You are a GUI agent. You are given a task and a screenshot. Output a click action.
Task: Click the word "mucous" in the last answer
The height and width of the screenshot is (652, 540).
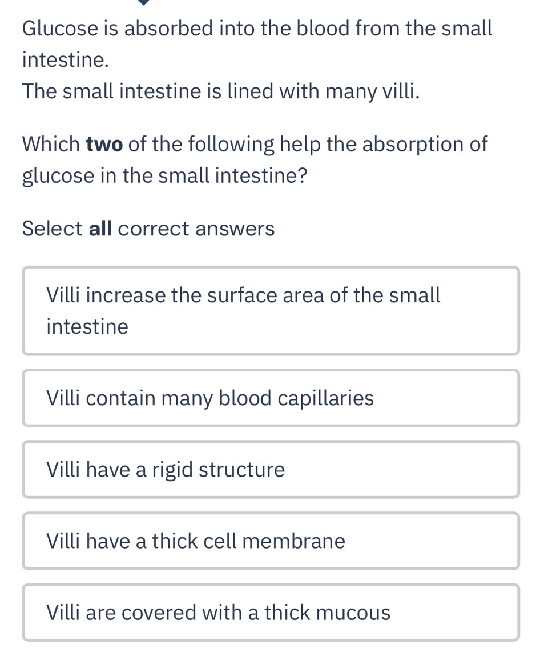click(x=353, y=612)
